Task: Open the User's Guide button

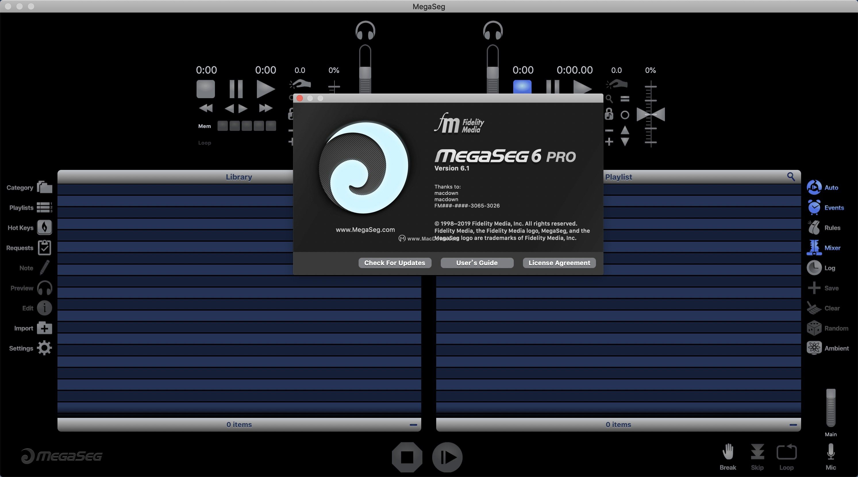Action: (477, 263)
